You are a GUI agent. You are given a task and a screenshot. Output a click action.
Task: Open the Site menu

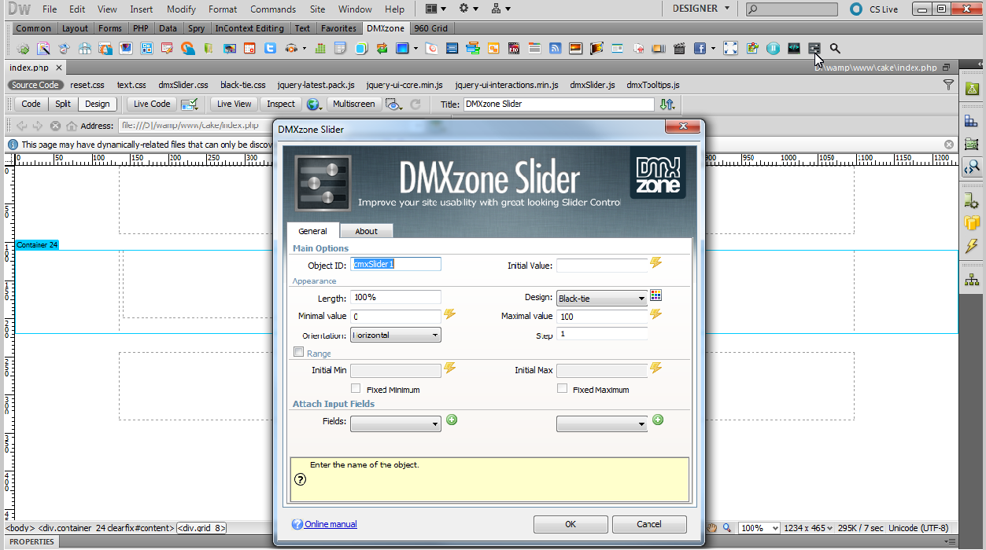317,9
